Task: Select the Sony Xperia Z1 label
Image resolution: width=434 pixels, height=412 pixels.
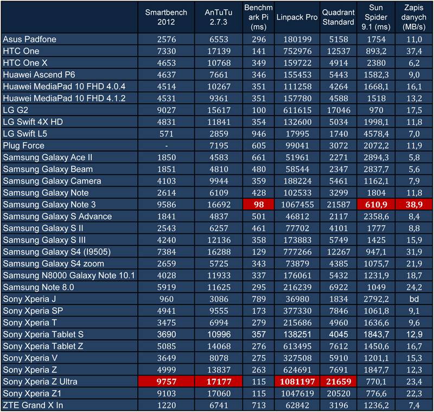Action: (32, 394)
